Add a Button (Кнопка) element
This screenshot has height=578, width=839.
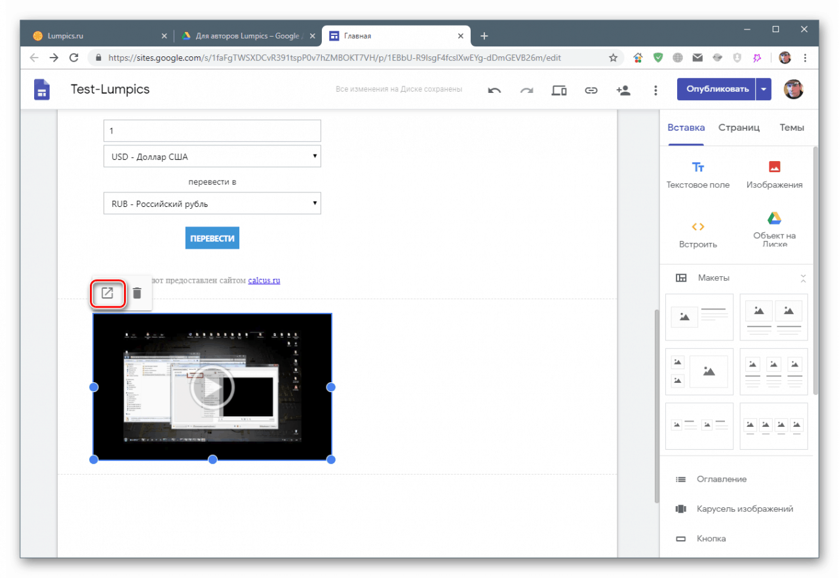pos(701,539)
